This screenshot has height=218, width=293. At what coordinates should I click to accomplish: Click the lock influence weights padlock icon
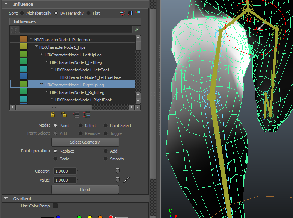[x=53, y=115]
